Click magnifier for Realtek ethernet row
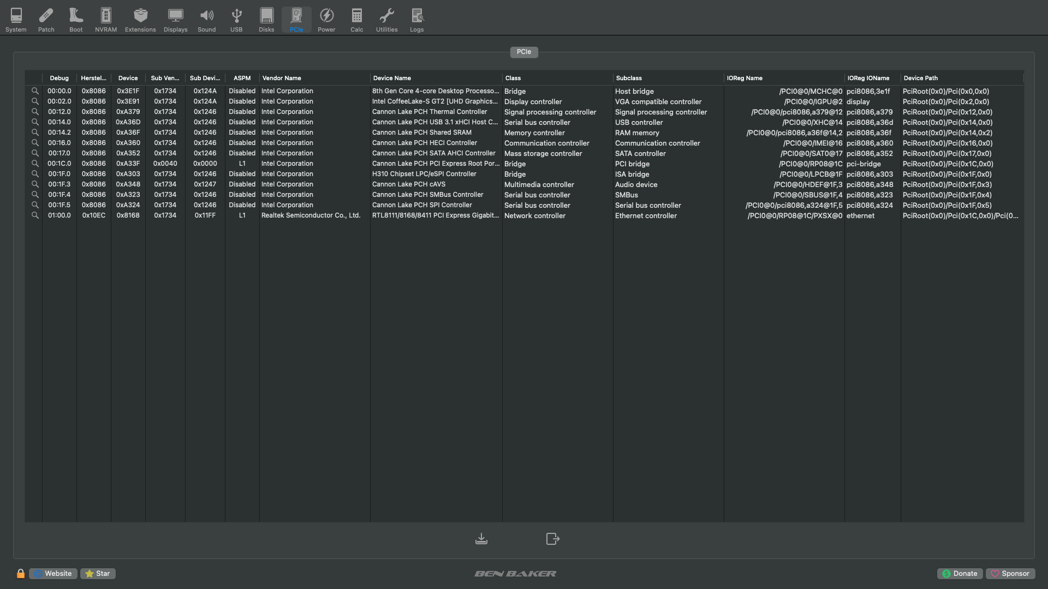Screen dimensions: 1048x589 [35, 215]
